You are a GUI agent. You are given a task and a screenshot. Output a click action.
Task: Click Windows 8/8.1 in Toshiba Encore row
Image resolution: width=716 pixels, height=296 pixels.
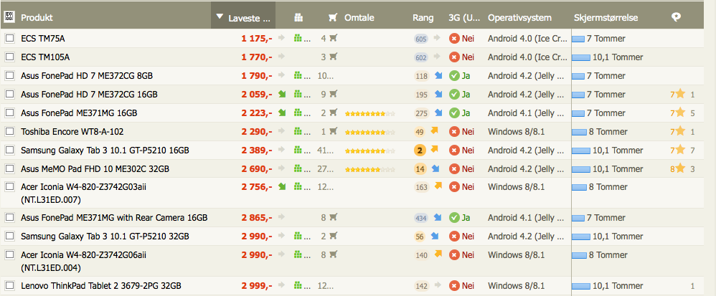(516, 131)
